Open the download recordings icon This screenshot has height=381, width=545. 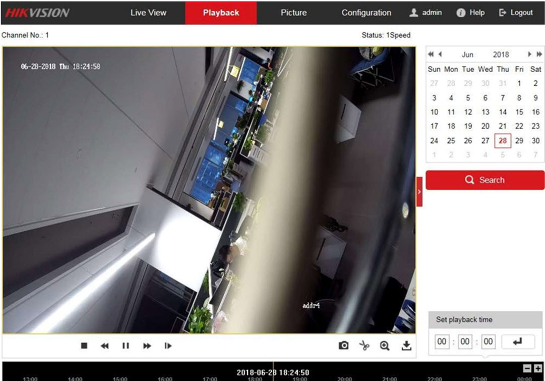406,346
